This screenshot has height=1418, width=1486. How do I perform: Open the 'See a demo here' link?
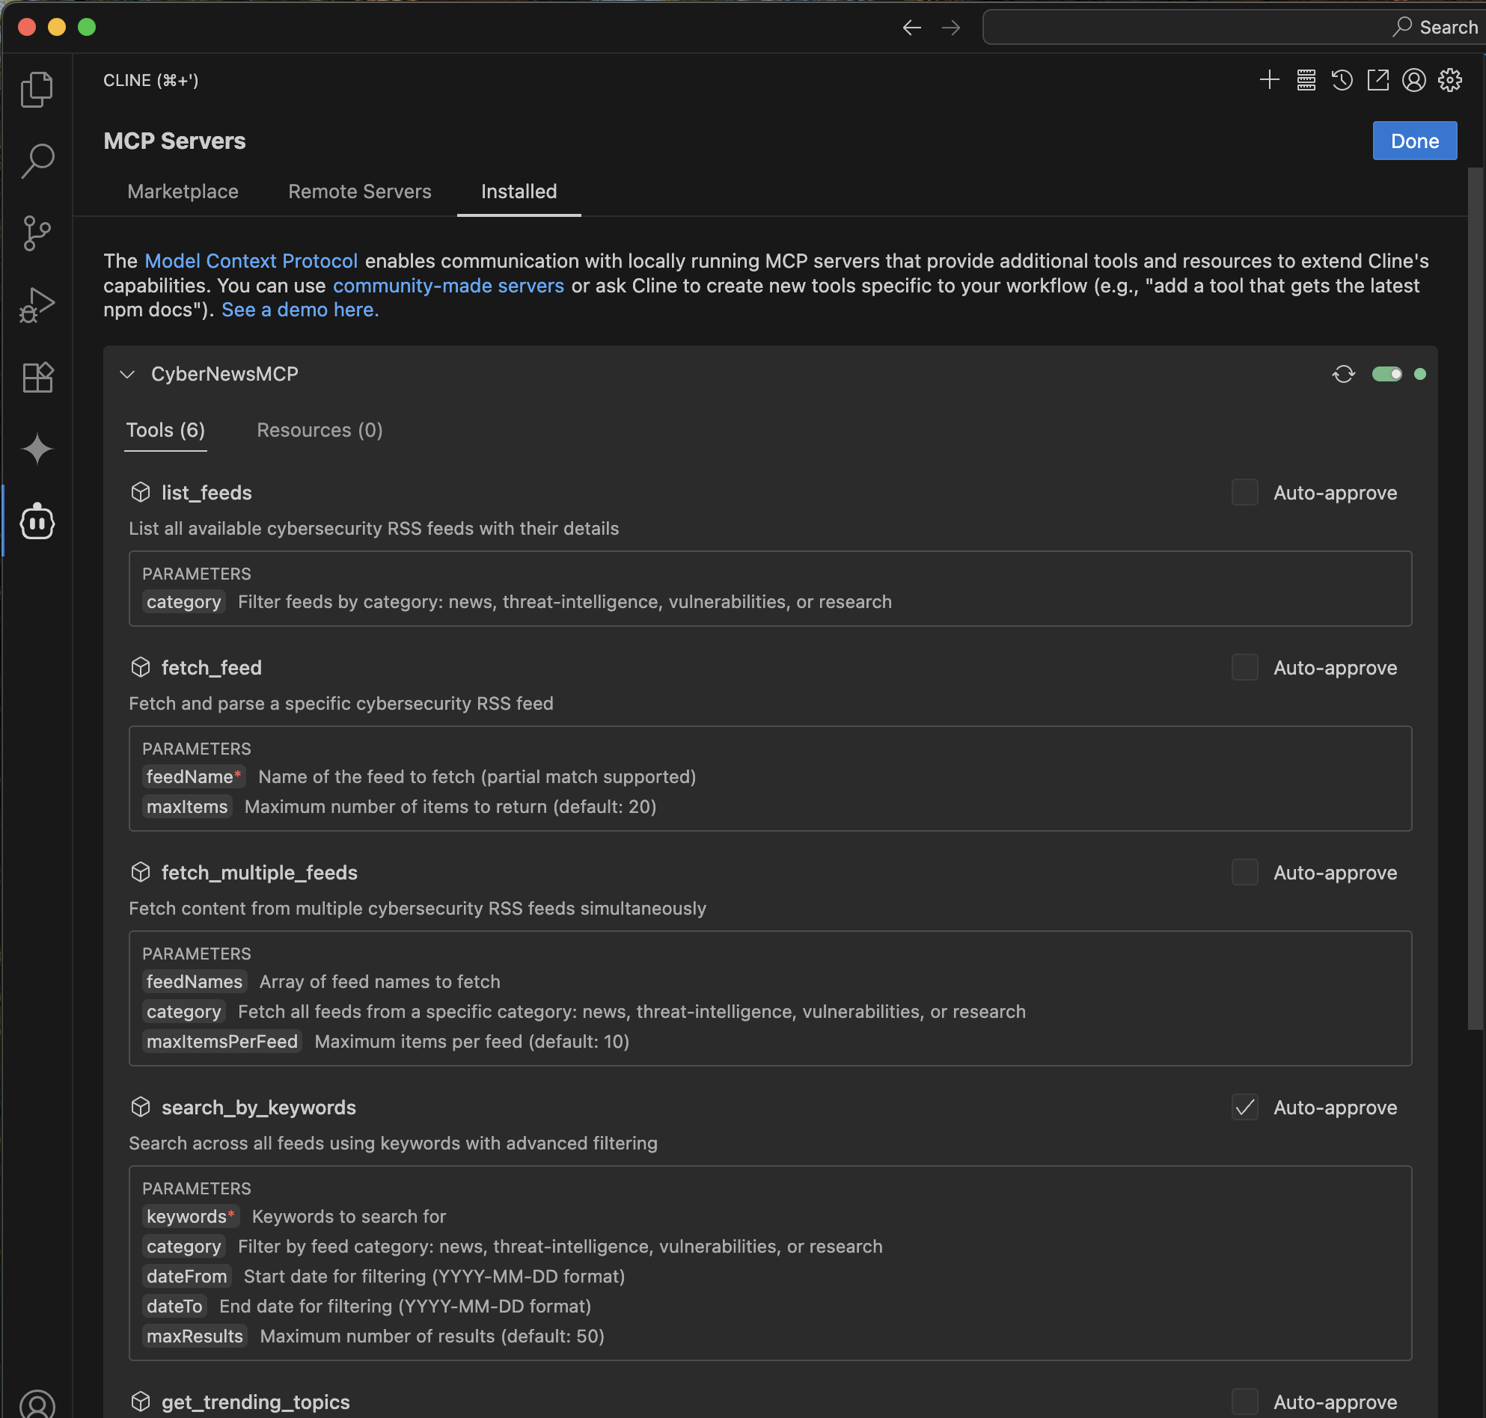tap(299, 309)
